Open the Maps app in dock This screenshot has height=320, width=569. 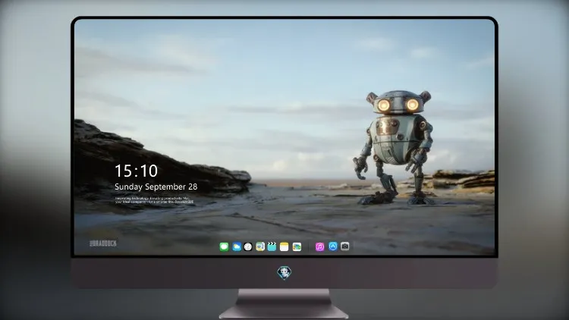260,246
